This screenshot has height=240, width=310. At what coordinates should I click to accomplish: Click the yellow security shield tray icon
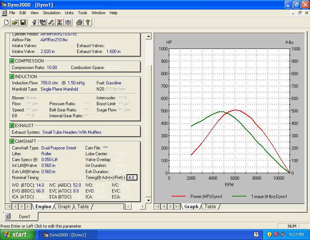269,235
